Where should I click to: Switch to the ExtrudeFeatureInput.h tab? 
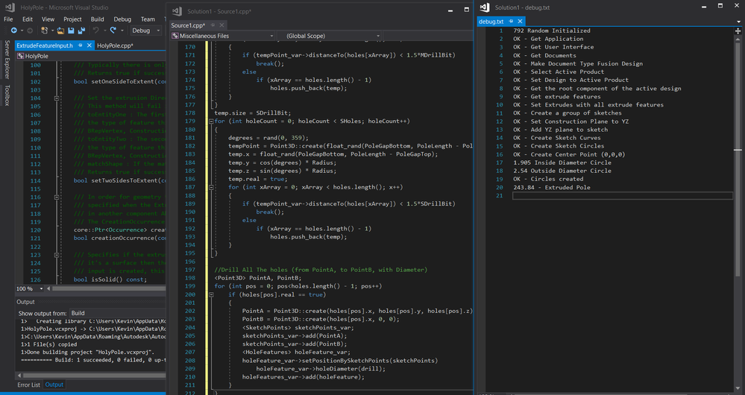tap(45, 45)
